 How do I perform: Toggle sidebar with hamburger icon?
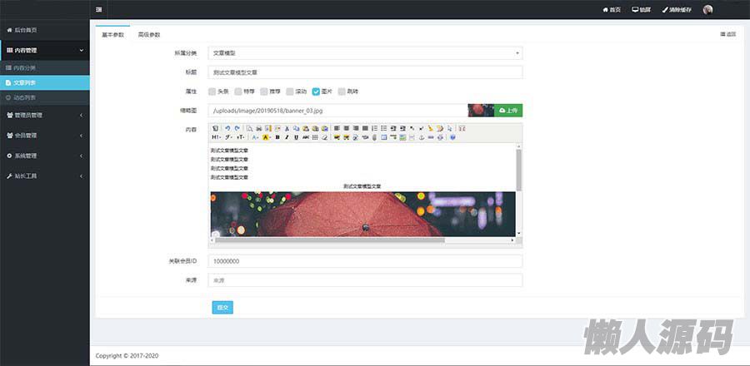pos(98,9)
